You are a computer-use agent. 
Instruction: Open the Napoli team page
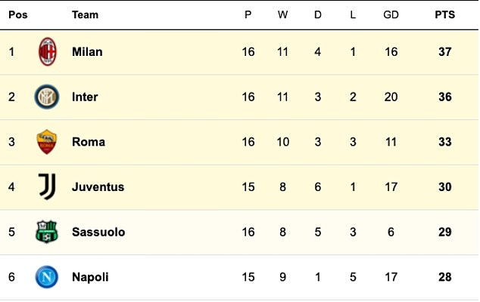pyautogui.click(x=90, y=277)
